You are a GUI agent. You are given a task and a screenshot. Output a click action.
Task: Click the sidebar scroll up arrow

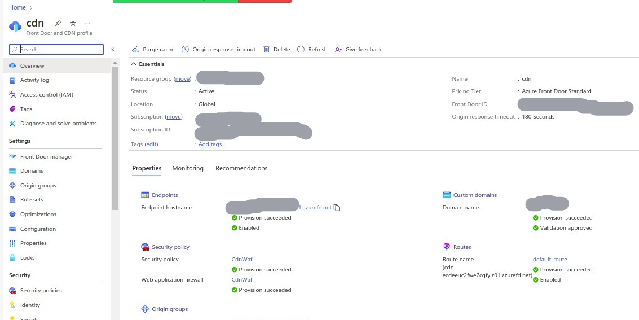click(x=115, y=63)
